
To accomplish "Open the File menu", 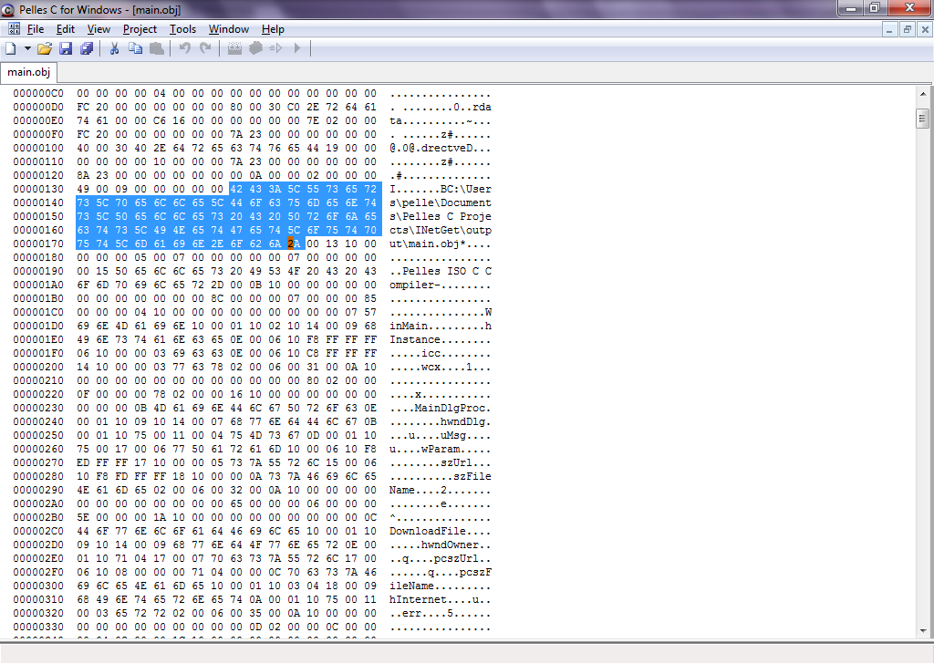I will (x=36, y=29).
